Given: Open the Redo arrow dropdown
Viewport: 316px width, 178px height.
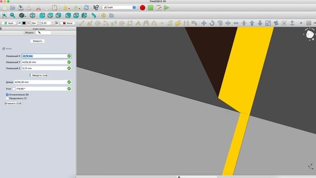Looking at the screenshot, I should coord(79,8).
